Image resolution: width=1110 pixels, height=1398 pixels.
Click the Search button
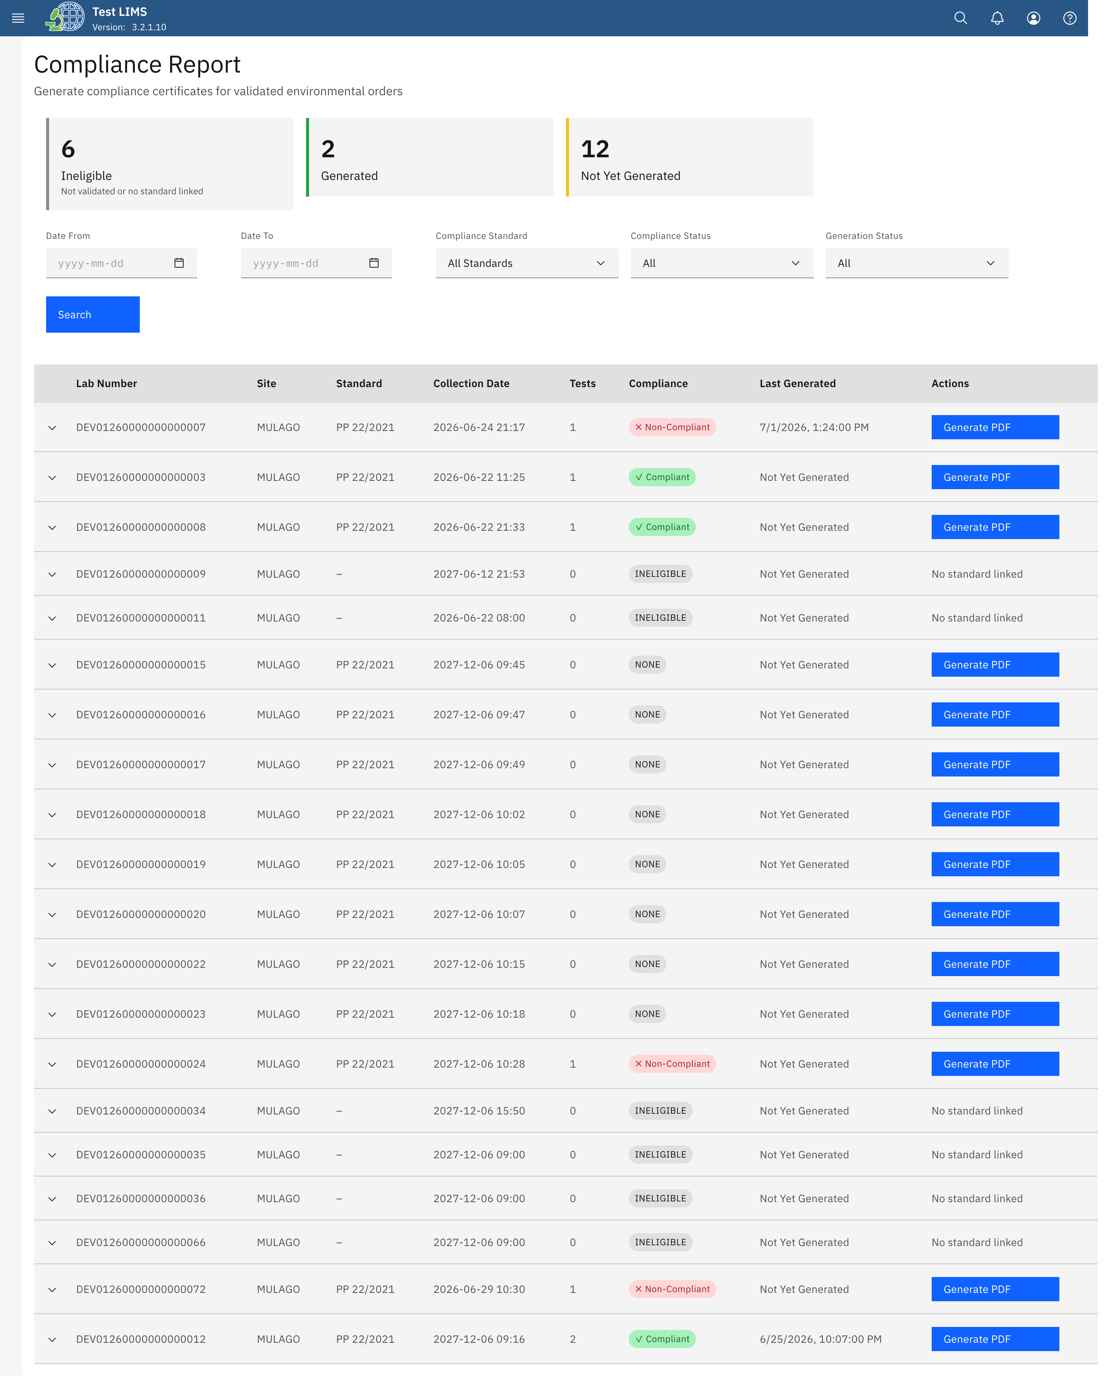tap(93, 315)
